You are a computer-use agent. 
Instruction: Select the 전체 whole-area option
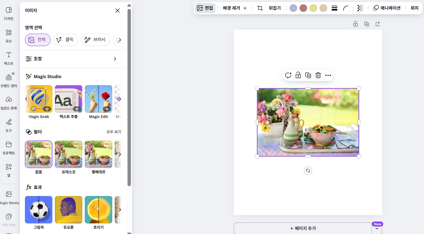[x=38, y=40]
